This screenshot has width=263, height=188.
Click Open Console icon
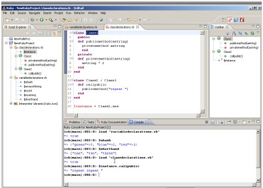tap(244, 122)
